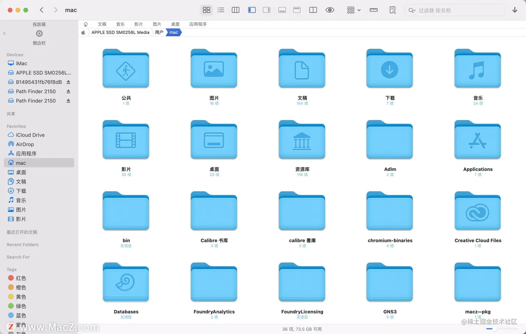Click the Apple logo in the path bar
The width and height of the screenshot is (526, 334).
[x=83, y=32]
